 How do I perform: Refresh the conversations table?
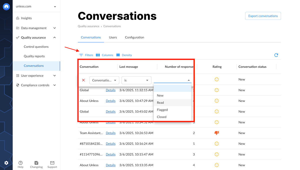(276, 55)
